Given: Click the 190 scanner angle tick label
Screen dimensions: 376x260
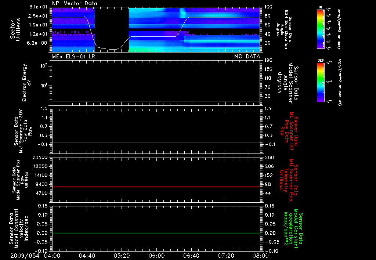Looking at the screenshot, I should [x=268, y=60].
